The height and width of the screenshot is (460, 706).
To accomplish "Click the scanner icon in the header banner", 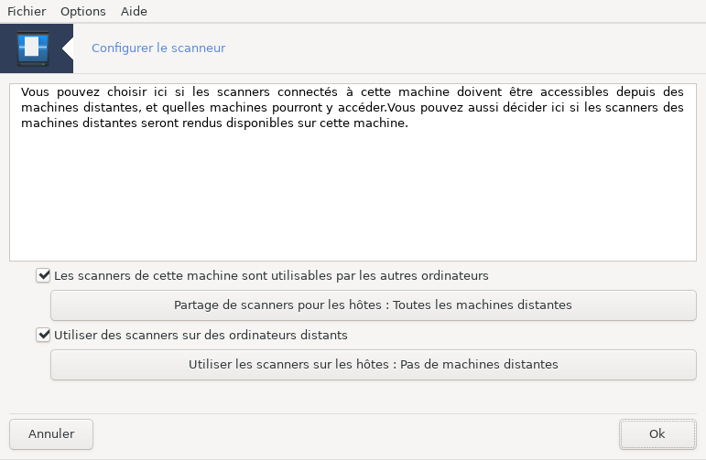I will tap(31, 48).
